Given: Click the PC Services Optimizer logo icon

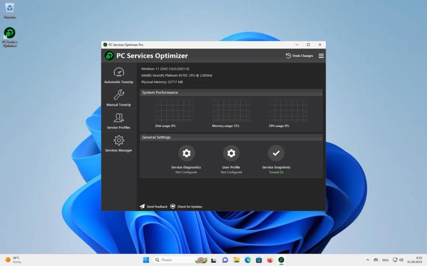Looking at the screenshot, I should (x=109, y=56).
